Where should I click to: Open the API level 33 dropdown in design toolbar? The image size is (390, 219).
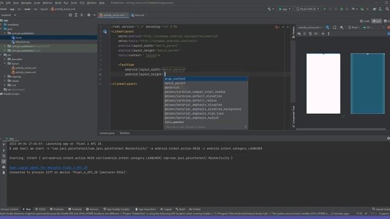tap(367, 27)
